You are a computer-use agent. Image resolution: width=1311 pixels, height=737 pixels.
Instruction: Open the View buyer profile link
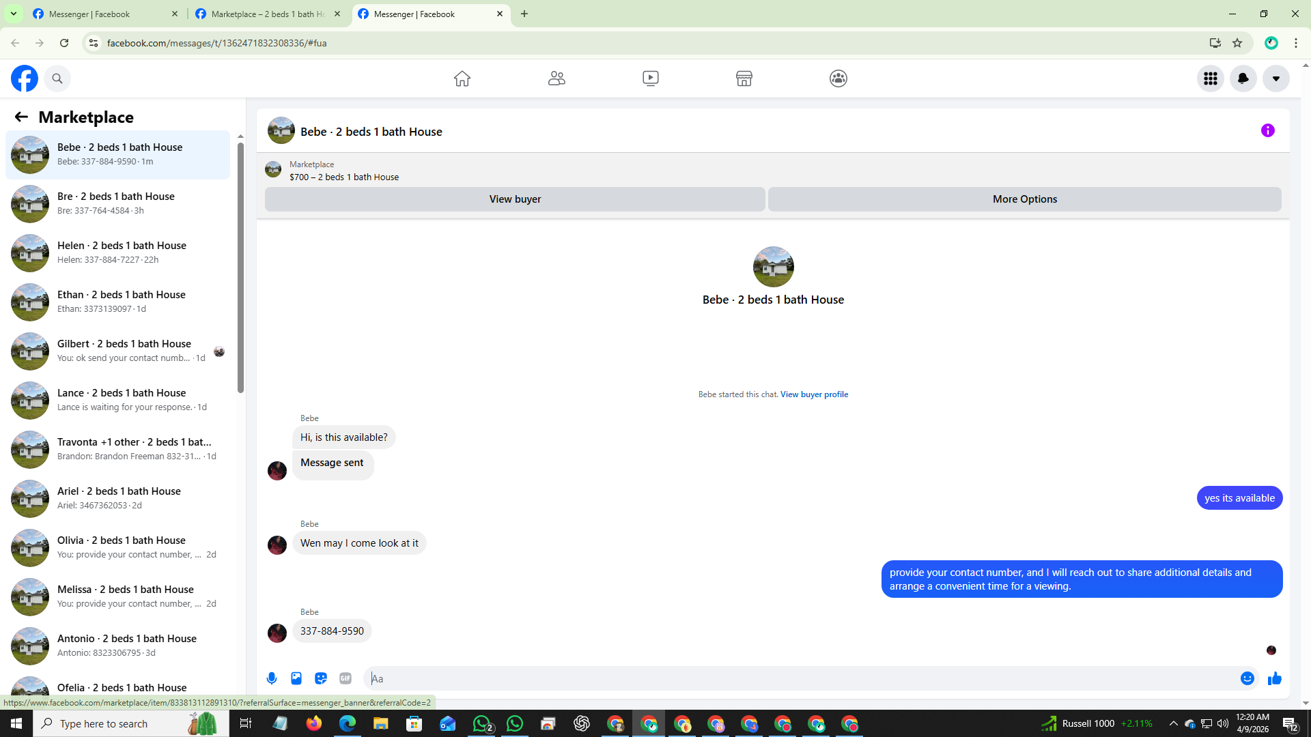(x=814, y=394)
